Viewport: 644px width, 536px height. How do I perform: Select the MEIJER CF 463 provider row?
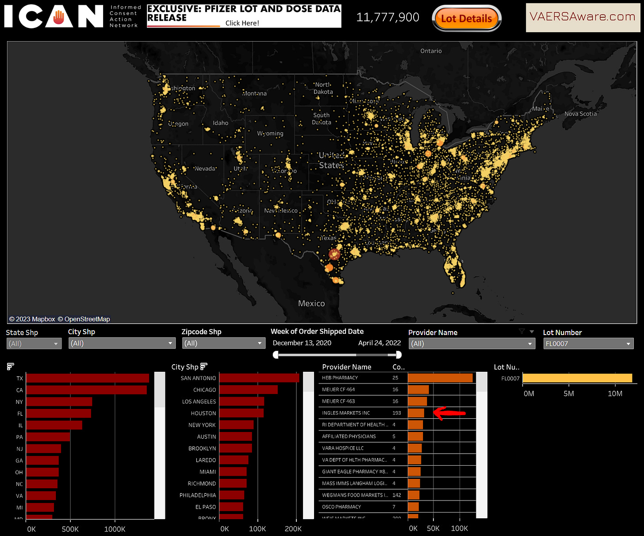click(397, 401)
